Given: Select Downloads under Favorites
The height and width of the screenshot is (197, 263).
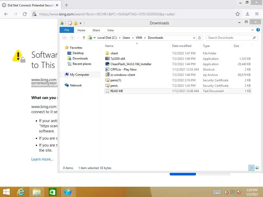Looking at the screenshot, I should [x=80, y=58].
